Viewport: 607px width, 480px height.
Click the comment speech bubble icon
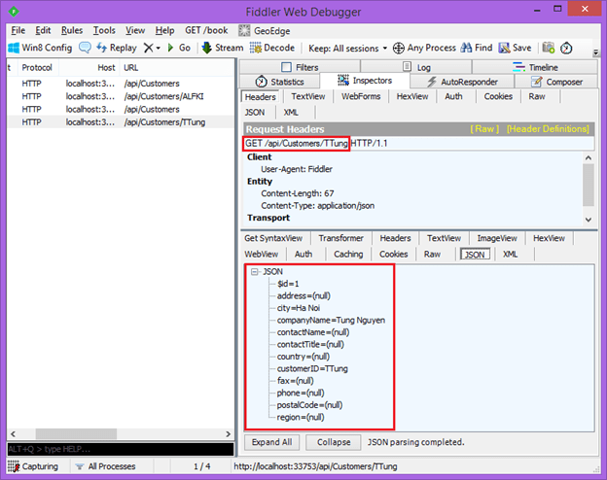tap(85, 48)
